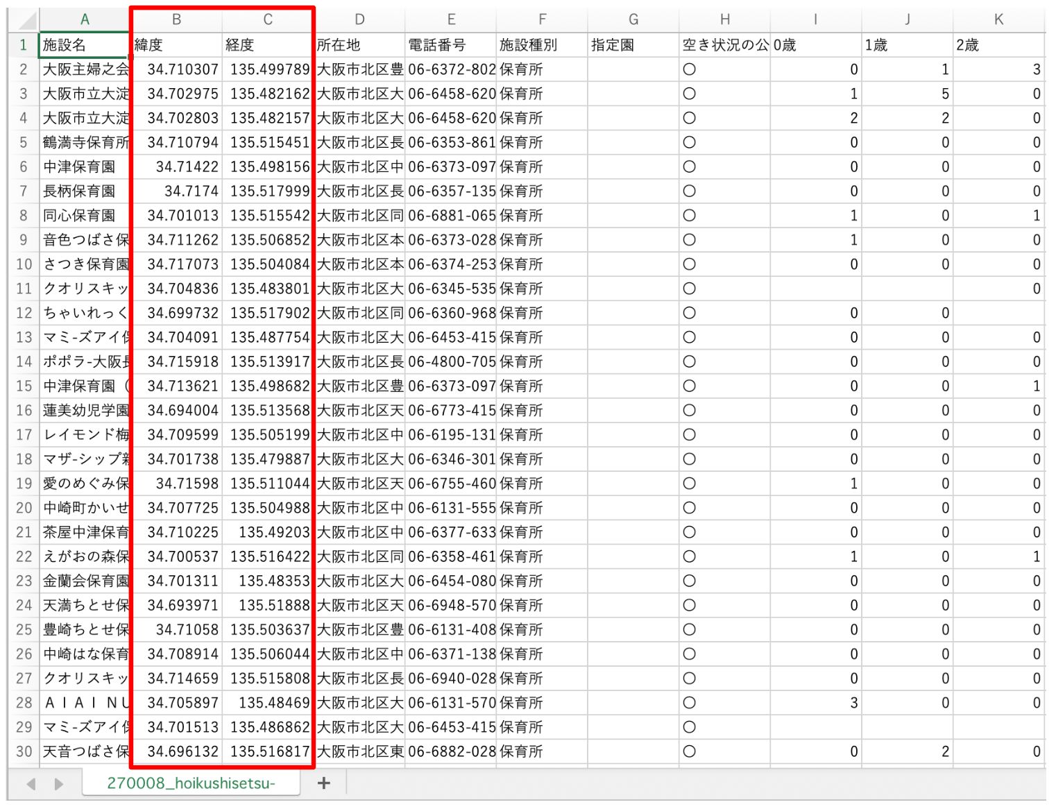Click phone cell 06-4800-705
The height and width of the screenshot is (809, 1056).
click(x=451, y=361)
